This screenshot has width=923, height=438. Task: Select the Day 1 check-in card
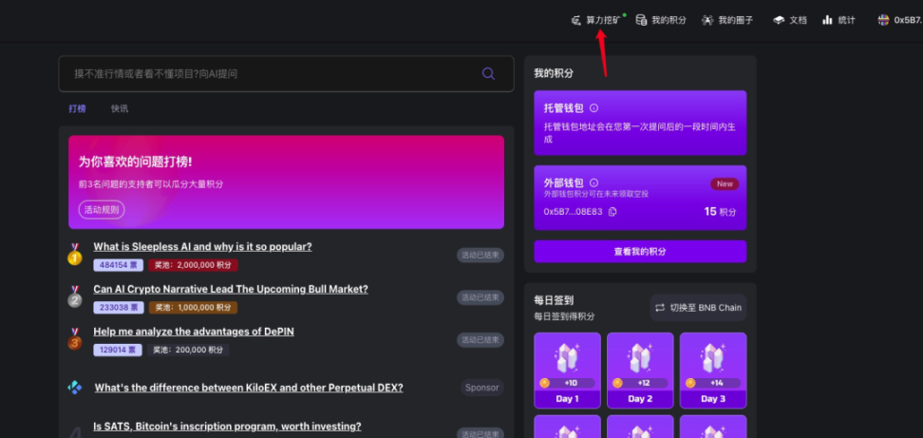(567, 371)
